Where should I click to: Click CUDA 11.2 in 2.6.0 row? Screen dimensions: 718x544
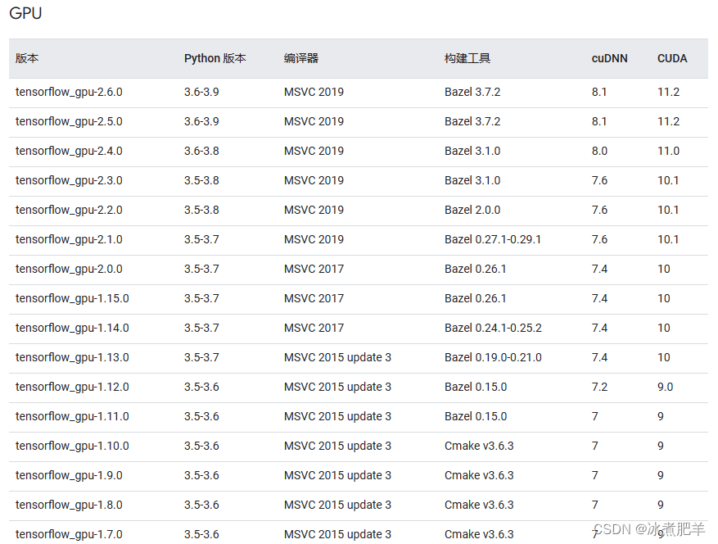(669, 92)
